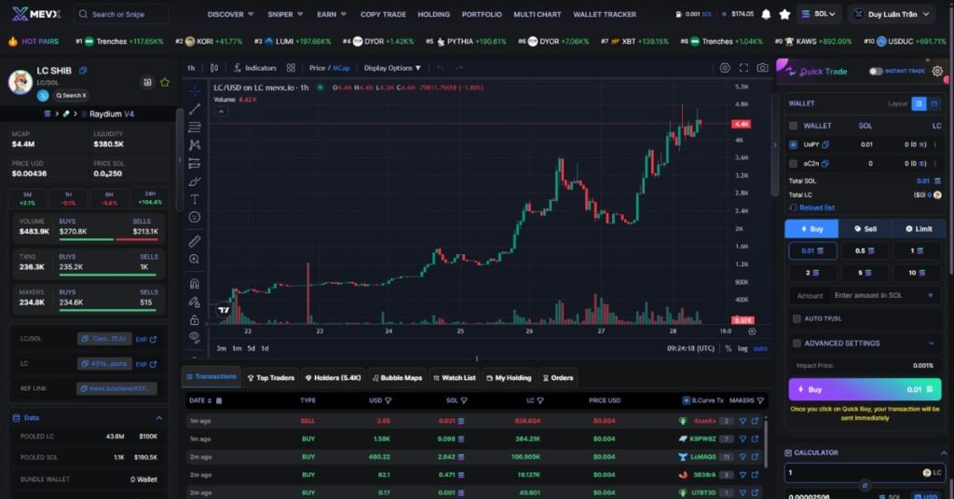This screenshot has height=499, width=954.
Task: Open Display Options dropdown
Action: (392, 68)
